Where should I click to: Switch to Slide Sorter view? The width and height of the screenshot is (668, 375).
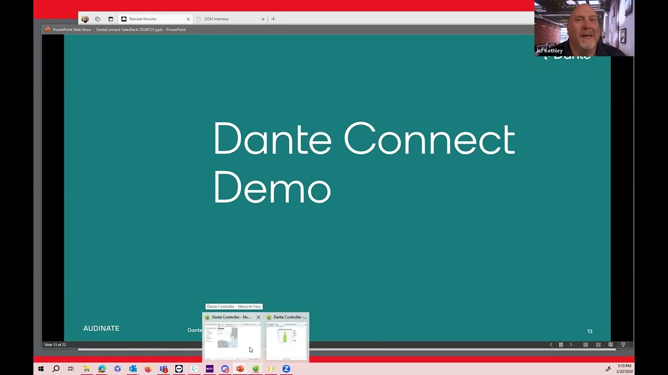(x=598, y=345)
